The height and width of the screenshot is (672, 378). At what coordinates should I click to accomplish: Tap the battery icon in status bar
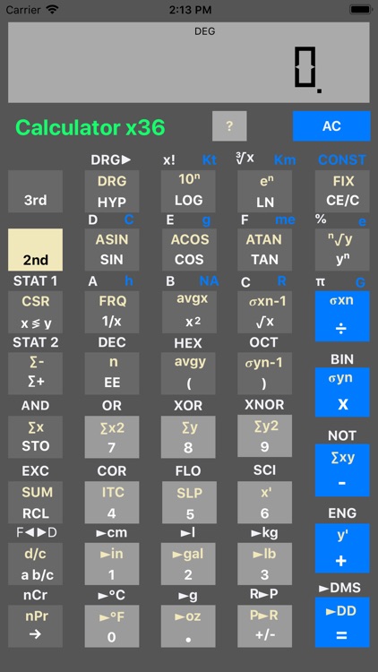(361, 10)
